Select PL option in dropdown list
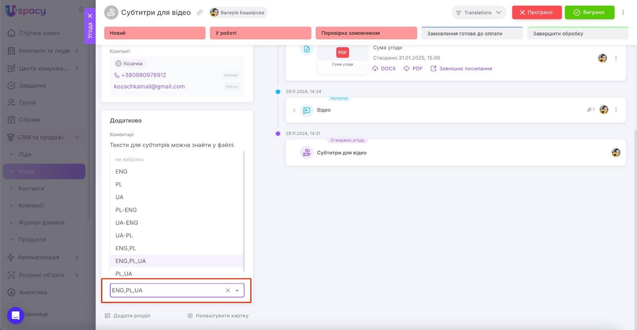 tap(176, 184)
